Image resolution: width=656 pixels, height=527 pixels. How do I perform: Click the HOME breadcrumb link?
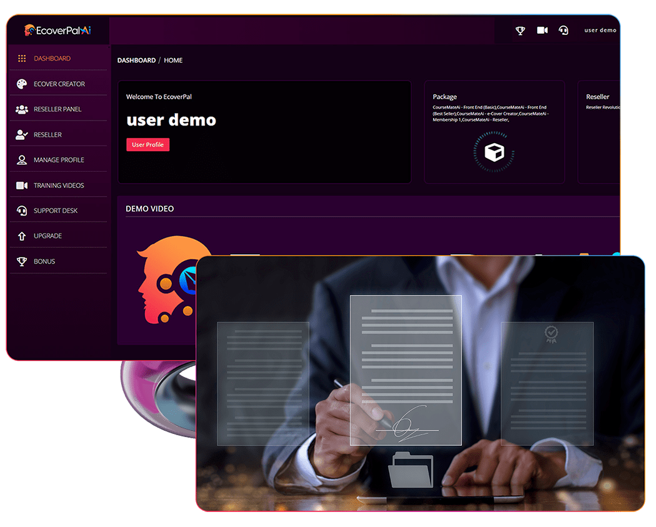[173, 60]
